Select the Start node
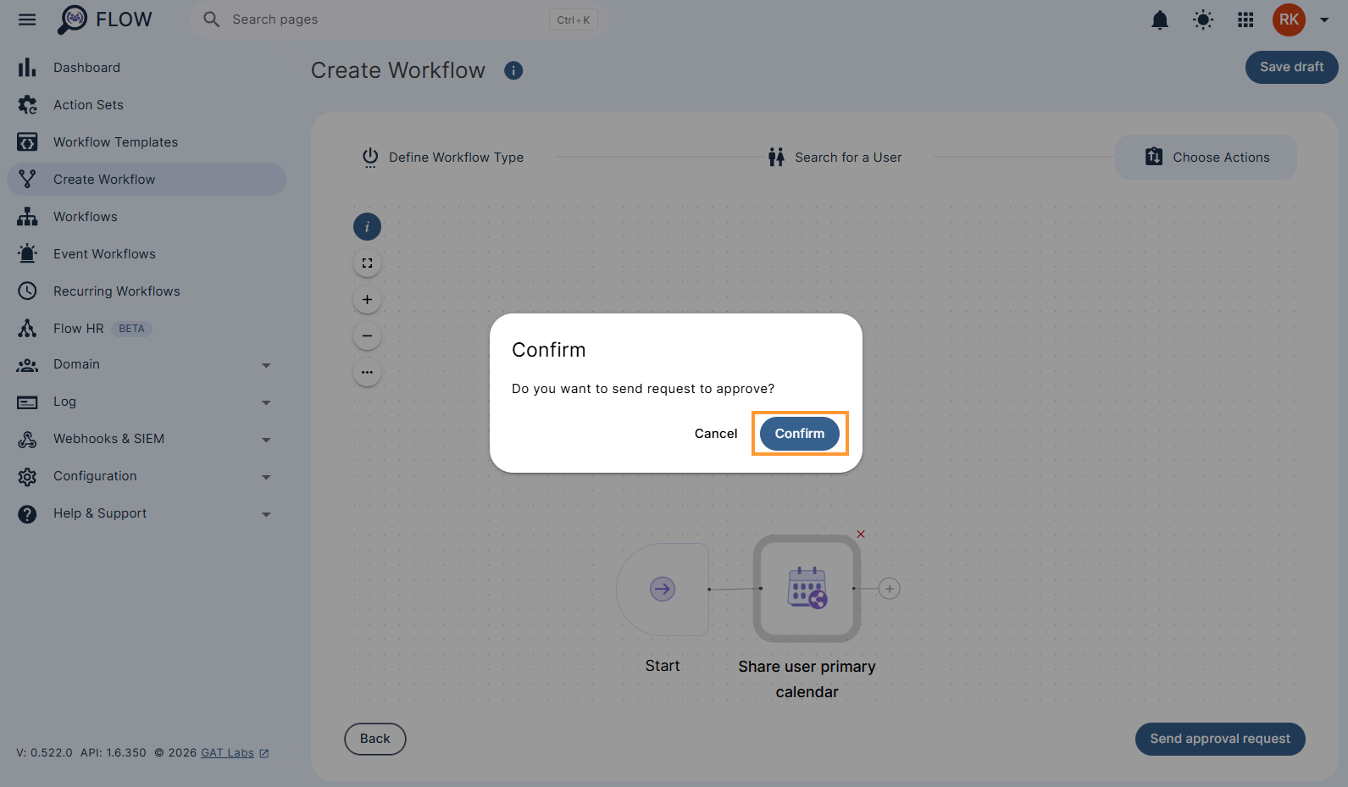 (x=663, y=589)
